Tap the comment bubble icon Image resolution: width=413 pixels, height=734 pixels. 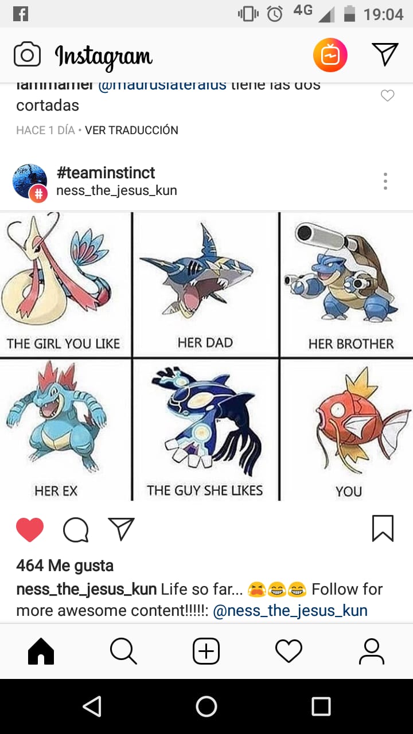(76, 529)
